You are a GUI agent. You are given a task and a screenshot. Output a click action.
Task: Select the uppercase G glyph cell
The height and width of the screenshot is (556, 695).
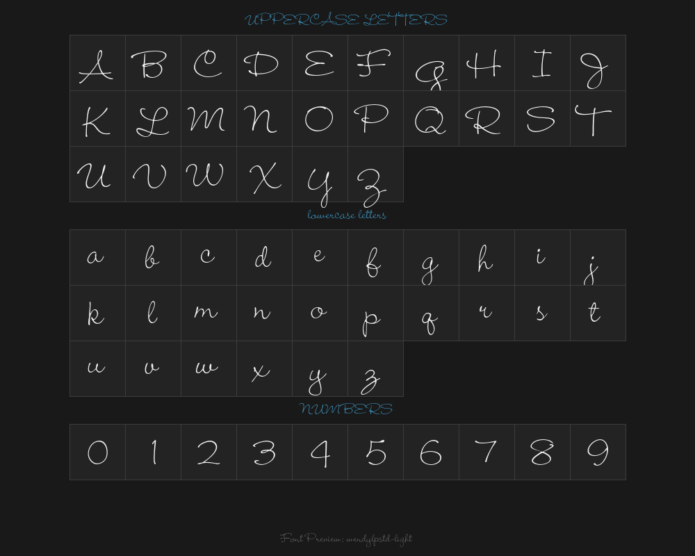point(432,63)
